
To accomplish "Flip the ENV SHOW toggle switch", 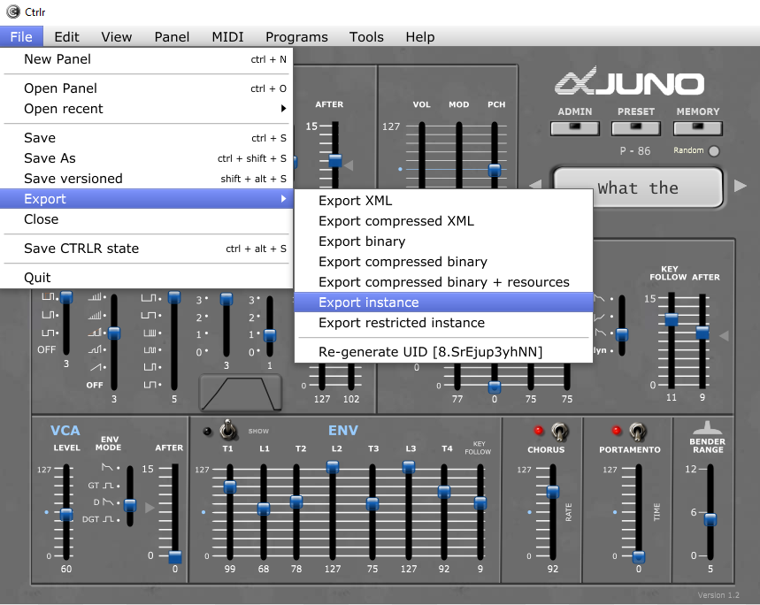I will pos(227,430).
